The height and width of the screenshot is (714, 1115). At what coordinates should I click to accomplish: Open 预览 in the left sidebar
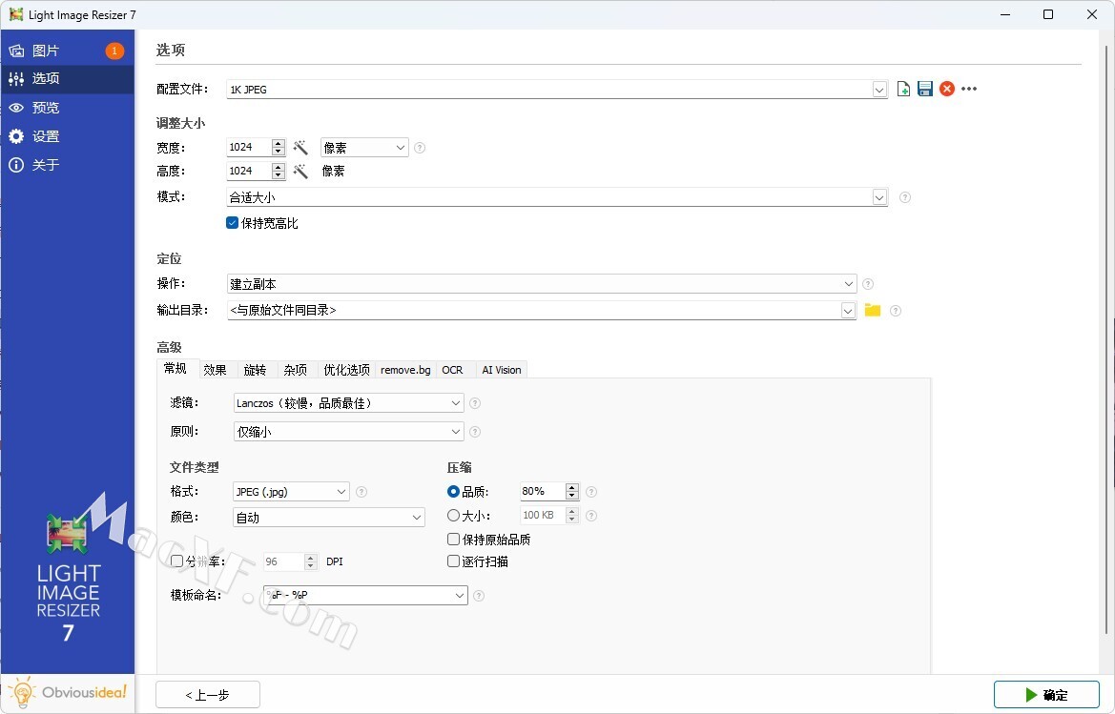pyautogui.click(x=46, y=108)
